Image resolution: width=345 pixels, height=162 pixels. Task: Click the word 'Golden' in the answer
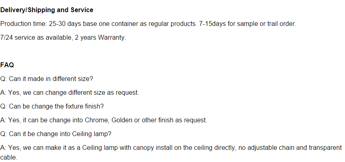(x=123, y=120)
